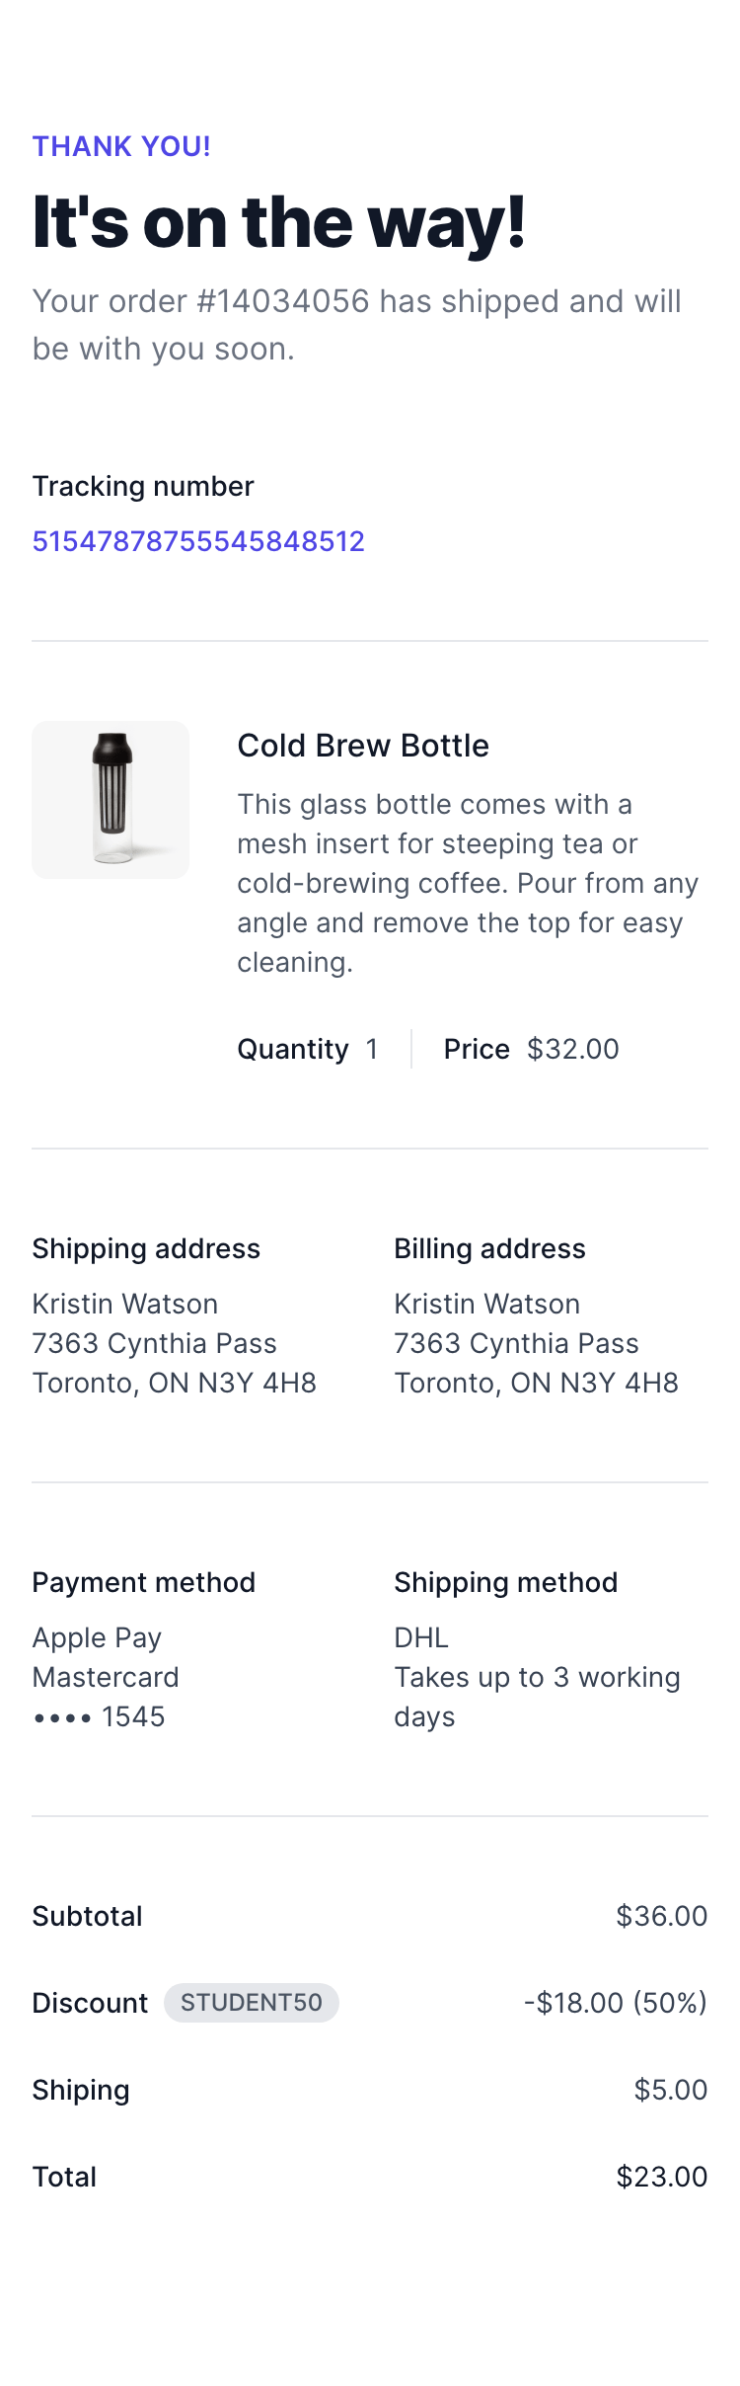Click the STUDENT50 discount code badge
Viewport: 740px width, 2386px height.
click(x=252, y=2002)
